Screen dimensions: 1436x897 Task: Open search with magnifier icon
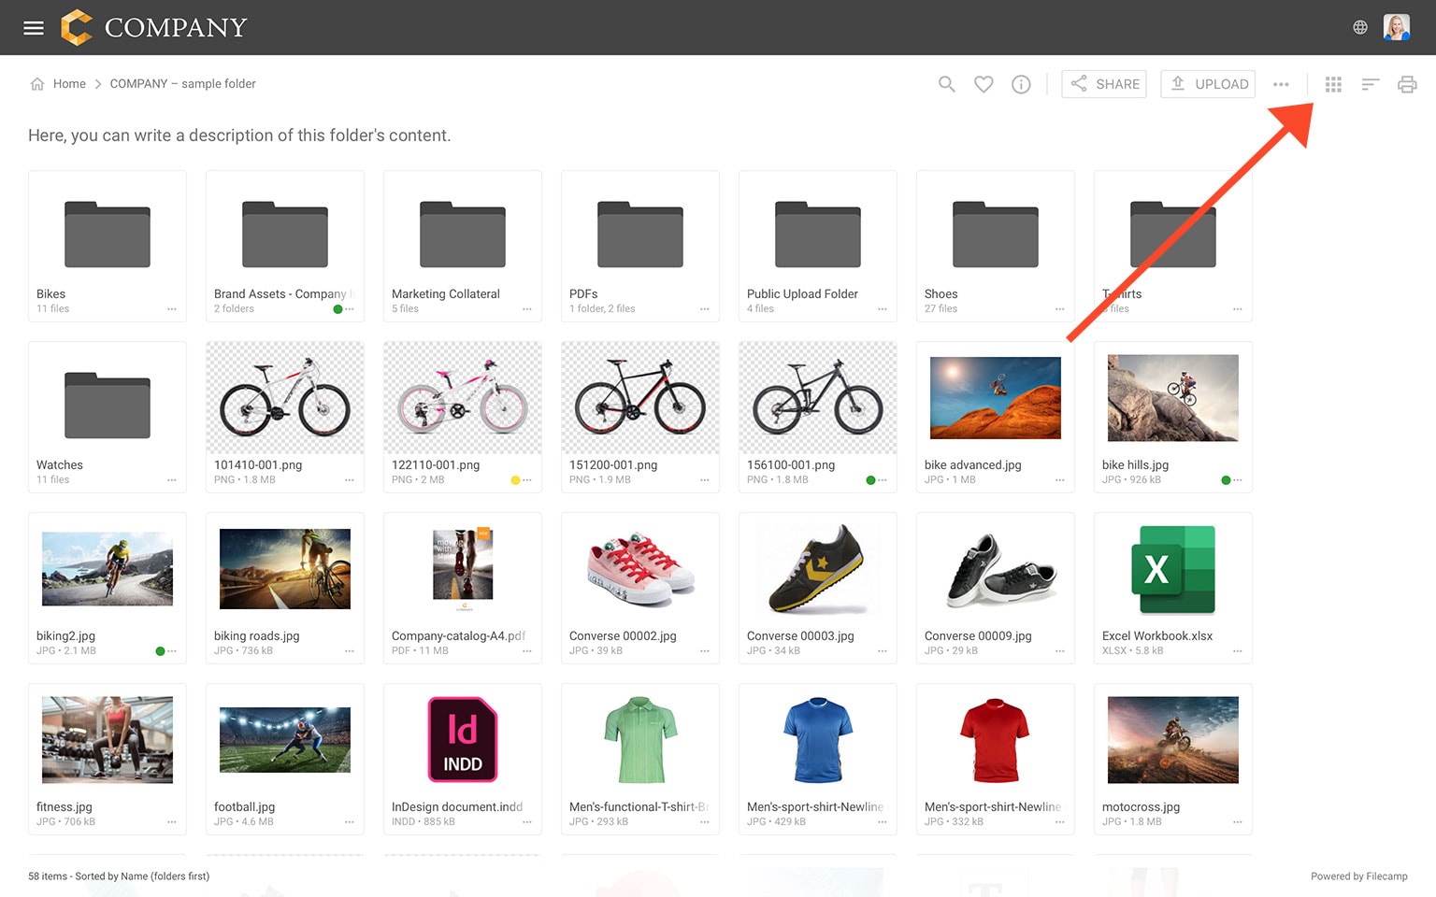[947, 84]
